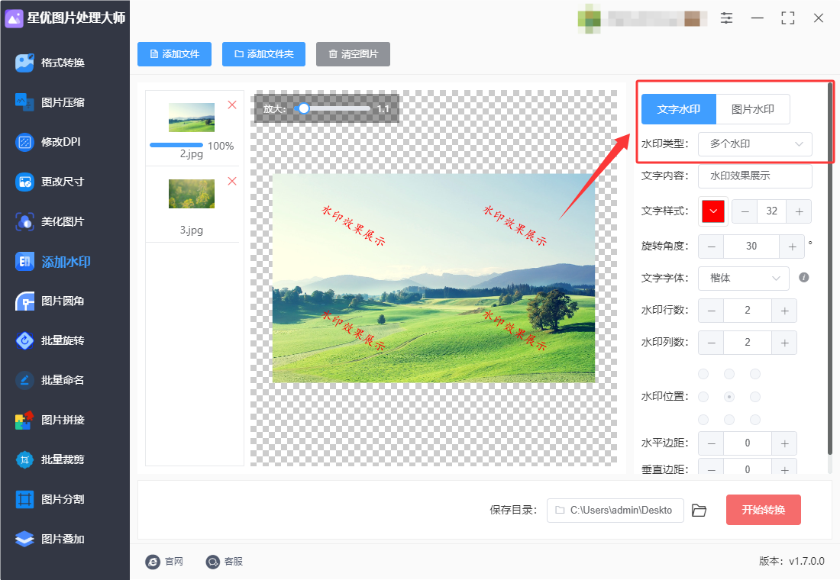This screenshot has height=580, width=840.
Task: Increase rotation angle from 30
Action: (792, 246)
